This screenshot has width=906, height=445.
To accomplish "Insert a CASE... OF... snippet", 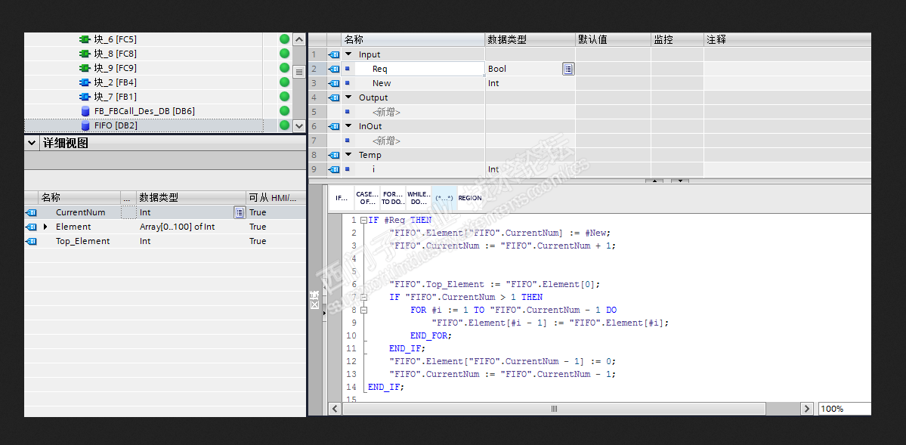I will coord(367,198).
